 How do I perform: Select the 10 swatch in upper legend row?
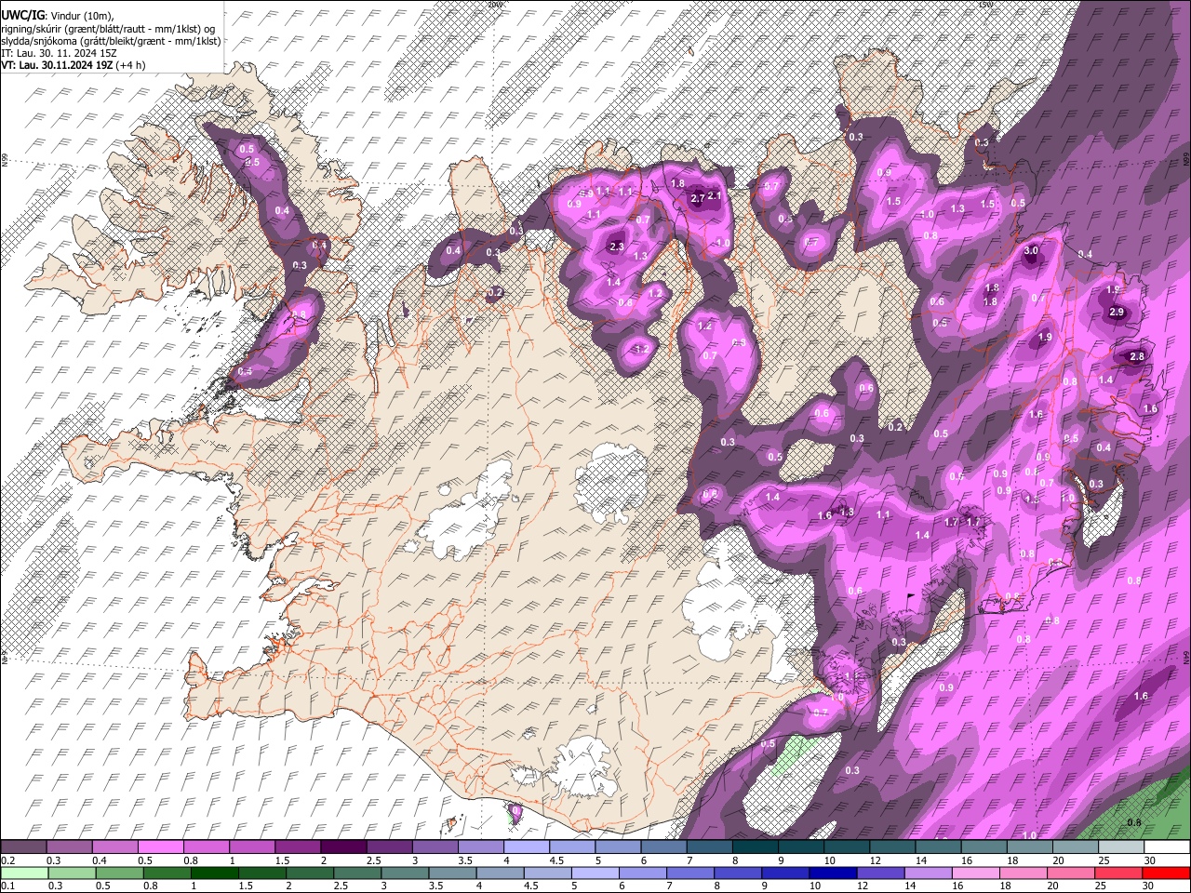[x=846, y=846]
